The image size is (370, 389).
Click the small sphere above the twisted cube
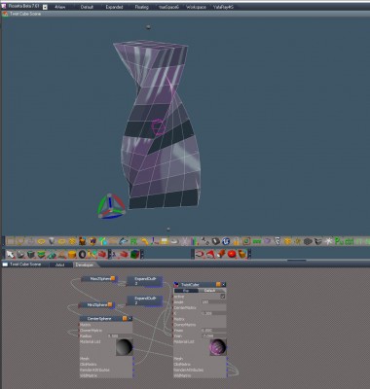coord(148,27)
